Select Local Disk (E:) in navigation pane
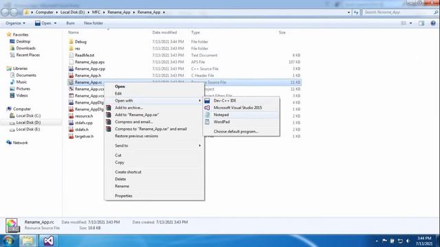Image resolution: width=440 pixels, height=247 pixels. 28,130
